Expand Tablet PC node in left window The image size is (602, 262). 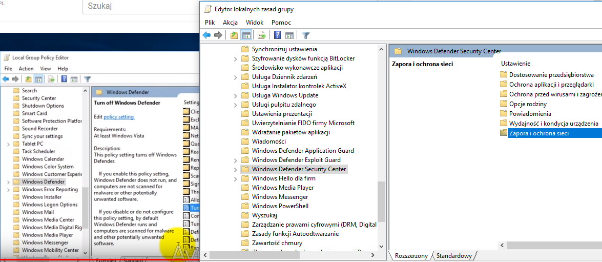pyautogui.click(x=8, y=144)
